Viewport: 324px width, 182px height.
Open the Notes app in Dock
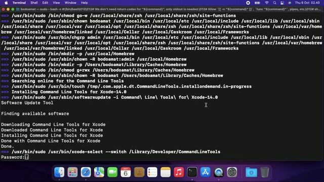tap(166, 172)
